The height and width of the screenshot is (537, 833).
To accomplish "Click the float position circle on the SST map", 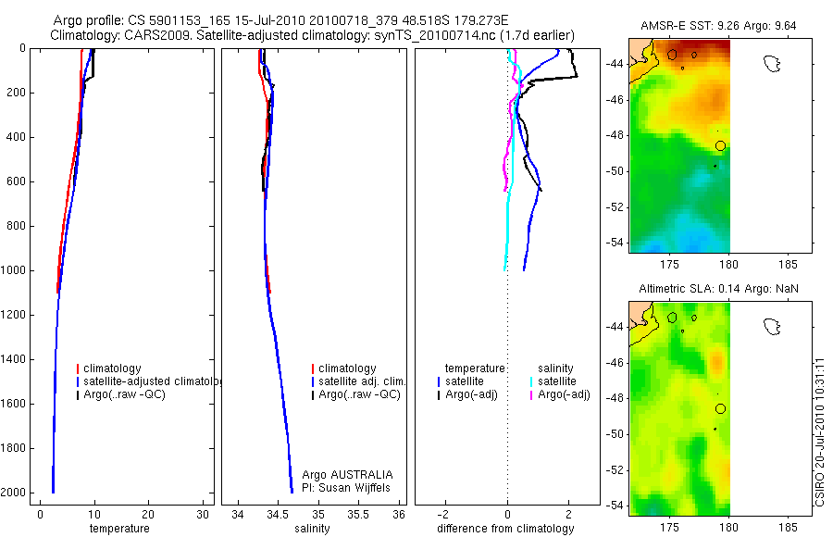I will (x=720, y=145).
